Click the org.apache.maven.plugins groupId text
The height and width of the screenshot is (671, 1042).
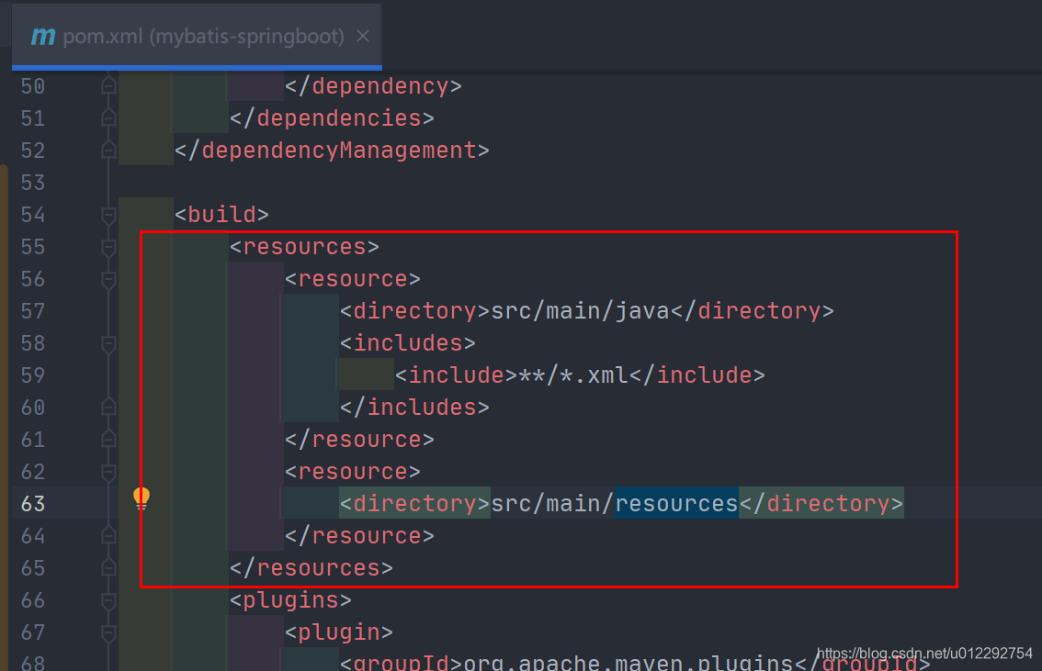pos(628,663)
